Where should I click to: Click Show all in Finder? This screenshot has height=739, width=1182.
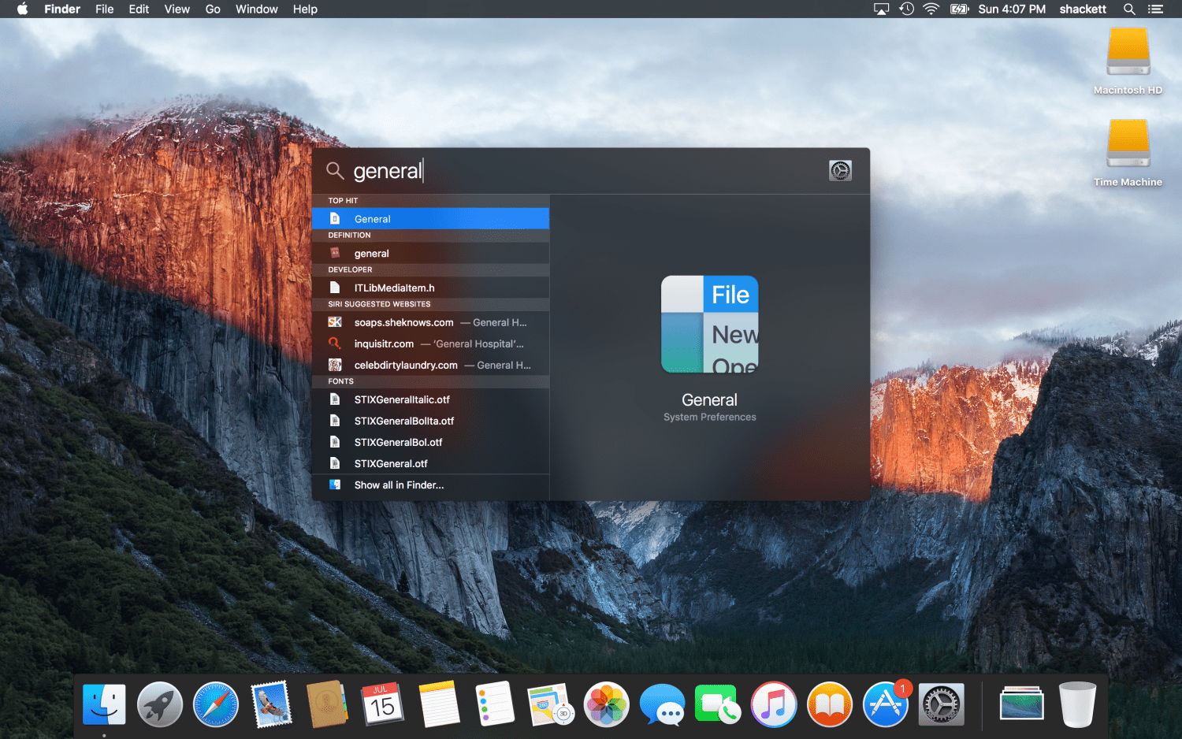click(x=399, y=485)
